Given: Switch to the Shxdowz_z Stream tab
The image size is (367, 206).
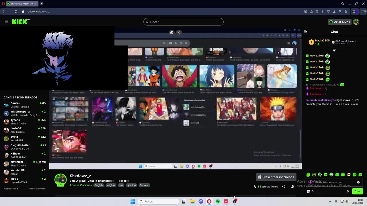Looking at the screenshot, I should click(x=22, y=4).
